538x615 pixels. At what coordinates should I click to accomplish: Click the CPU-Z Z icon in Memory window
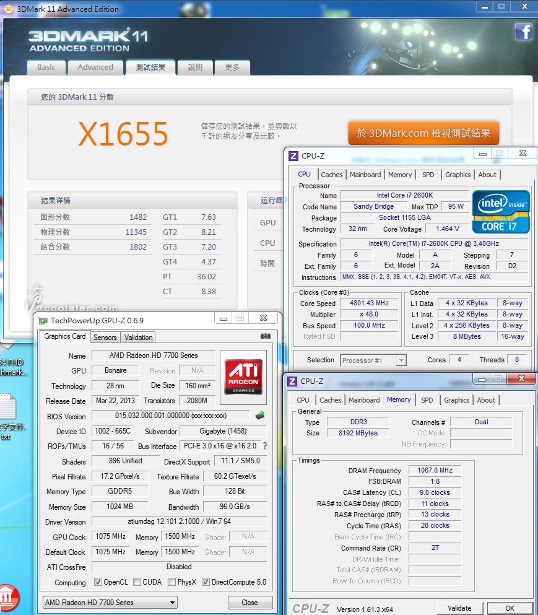(x=292, y=382)
